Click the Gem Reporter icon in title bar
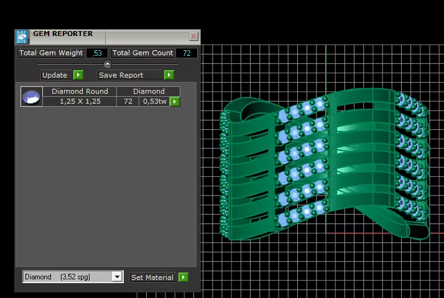Screen dimensions: 444x298 [22, 37]
